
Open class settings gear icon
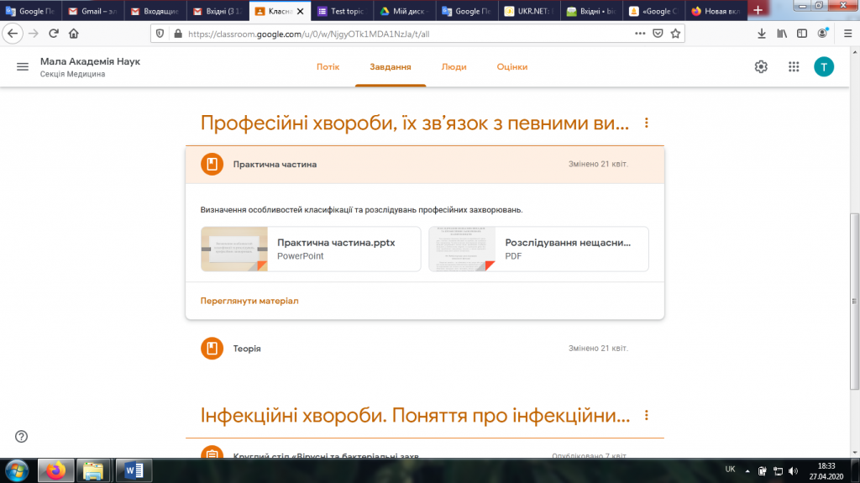point(761,67)
